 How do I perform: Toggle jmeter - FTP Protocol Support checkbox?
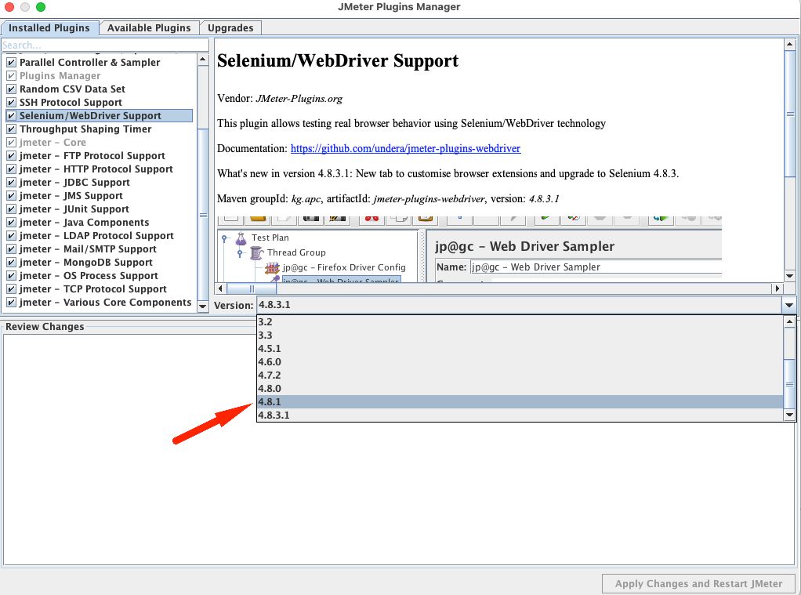point(11,155)
